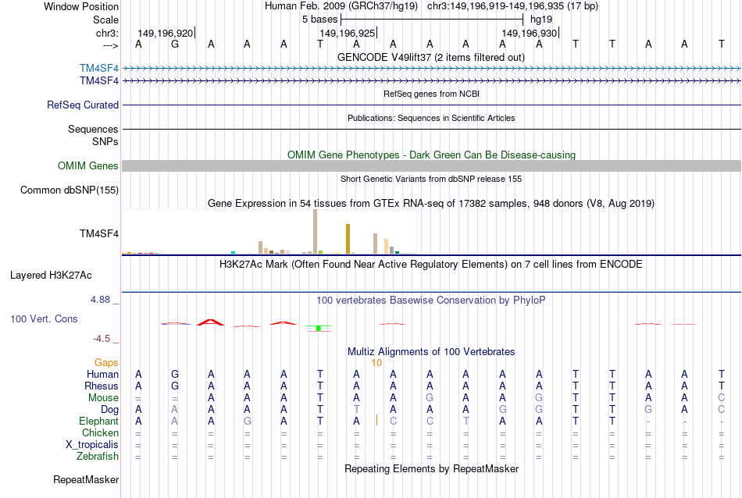Click the 149,196,925 position label
Viewport: 742px width, 498px height.
(x=348, y=33)
